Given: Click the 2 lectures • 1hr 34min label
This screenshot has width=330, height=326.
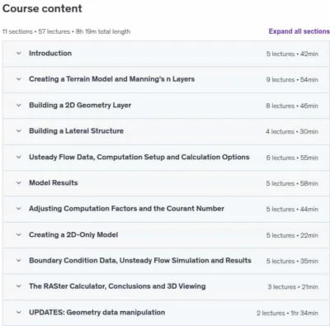Looking at the screenshot, I should point(287,313).
